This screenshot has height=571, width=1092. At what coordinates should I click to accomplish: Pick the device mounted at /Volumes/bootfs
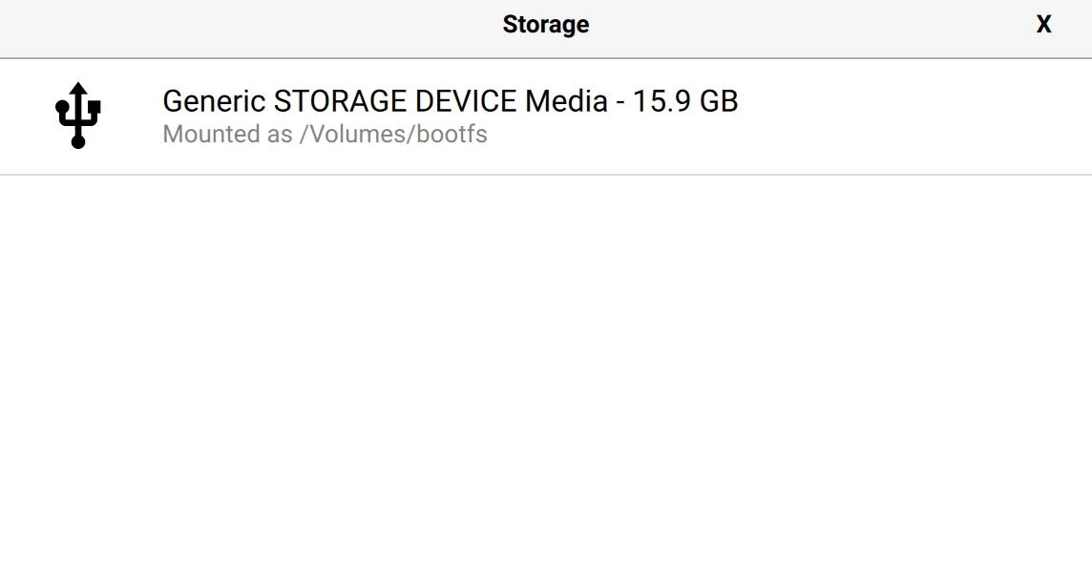coord(546,116)
